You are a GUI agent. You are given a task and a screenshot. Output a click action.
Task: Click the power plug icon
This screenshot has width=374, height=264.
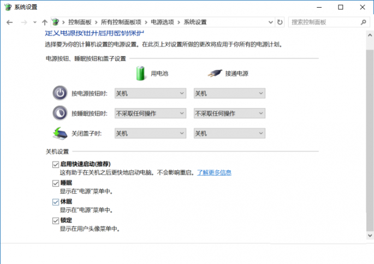tap(215, 73)
